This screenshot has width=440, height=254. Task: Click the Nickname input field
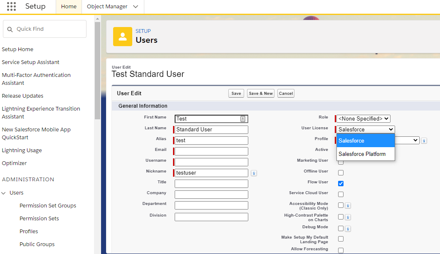[x=211, y=173]
